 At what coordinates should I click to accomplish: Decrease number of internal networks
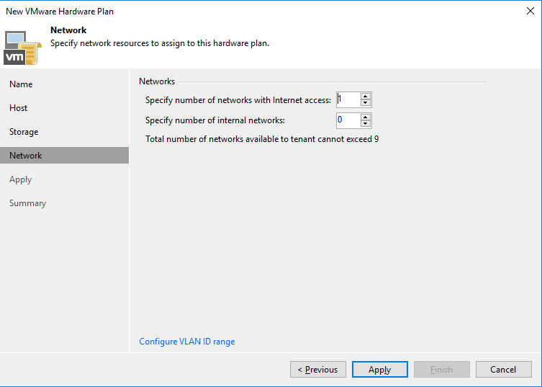point(366,123)
